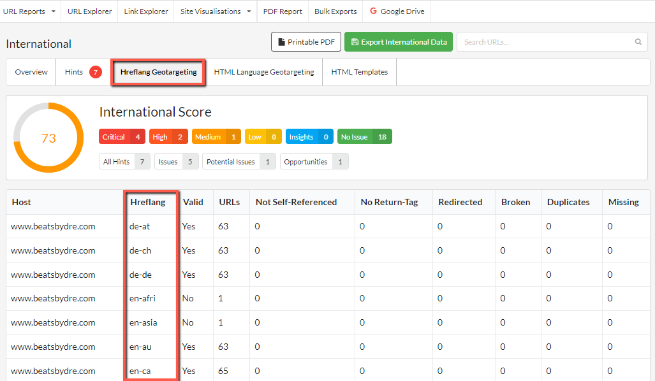This screenshot has width=655, height=381.
Task: Open the HTML Templates tab
Action: pos(359,72)
